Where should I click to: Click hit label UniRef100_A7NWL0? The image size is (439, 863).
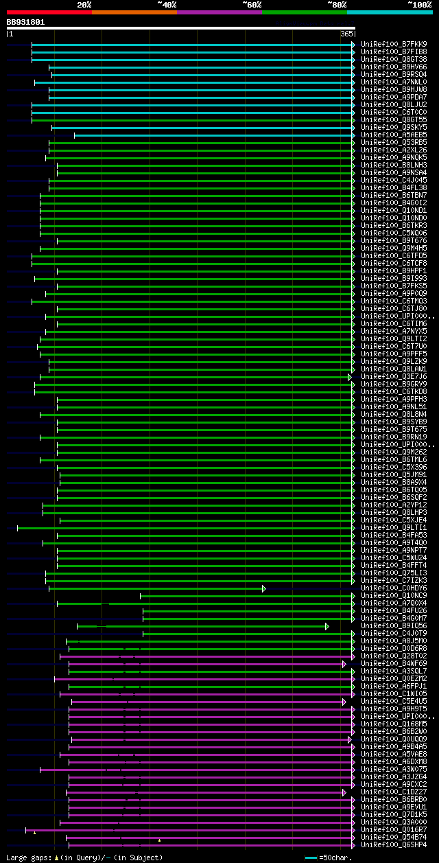click(394, 82)
